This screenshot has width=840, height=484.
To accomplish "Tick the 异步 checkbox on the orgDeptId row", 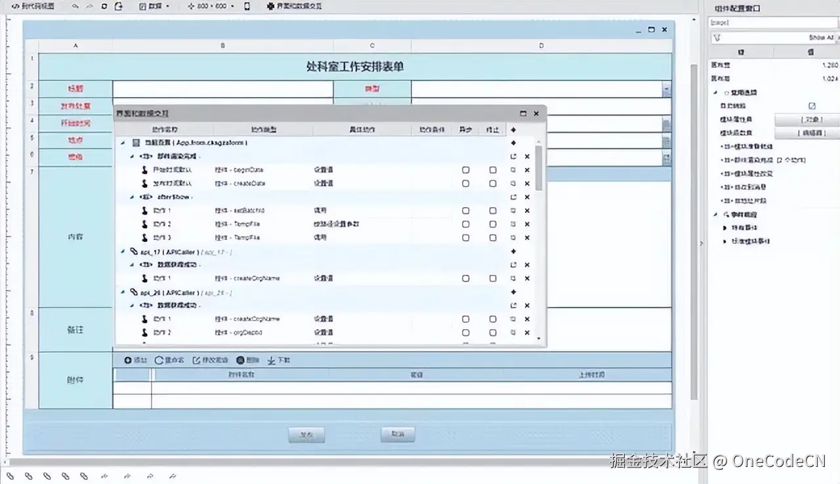I will tap(465, 333).
